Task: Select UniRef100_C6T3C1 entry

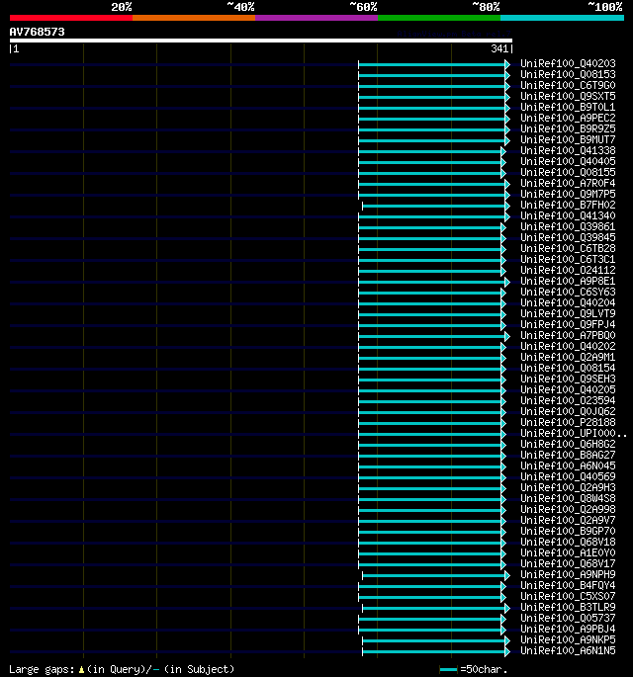Action: pos(568,260)
